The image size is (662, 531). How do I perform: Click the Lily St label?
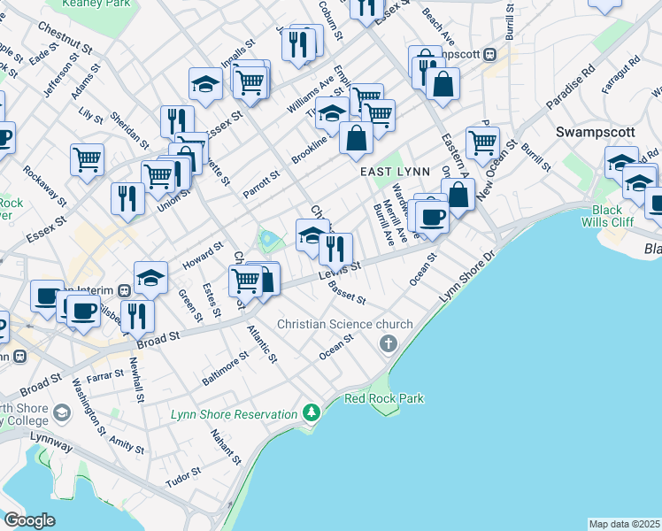click(91, 115)
